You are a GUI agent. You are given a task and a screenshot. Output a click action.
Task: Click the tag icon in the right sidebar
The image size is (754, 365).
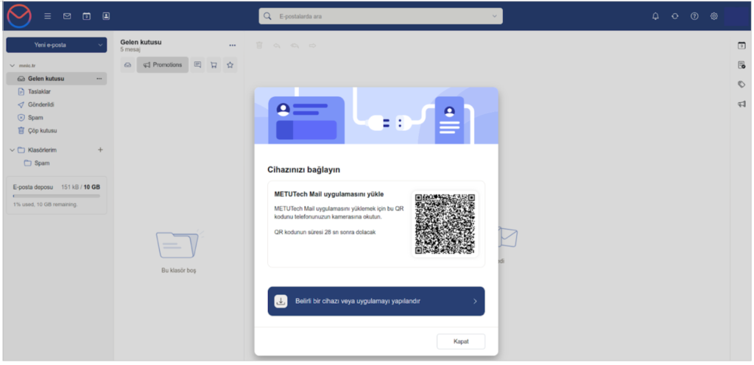point(741,85)
